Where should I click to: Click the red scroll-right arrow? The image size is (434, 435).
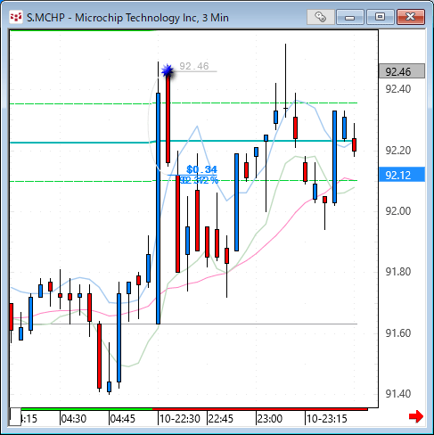pos(416,416)
